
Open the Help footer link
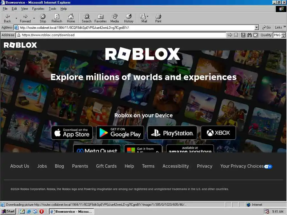click(129, 166)
